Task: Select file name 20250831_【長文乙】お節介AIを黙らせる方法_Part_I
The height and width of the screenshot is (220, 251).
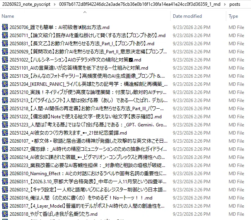Action: point(82,44)
